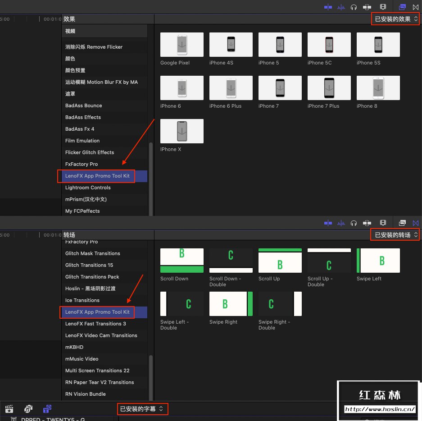Select mKBHD transitions category

coord(104,347)
